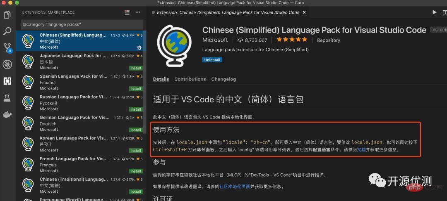447x201 pixels.
Task: Switch to the Changelog tab
Action: [x=223, y=79]
